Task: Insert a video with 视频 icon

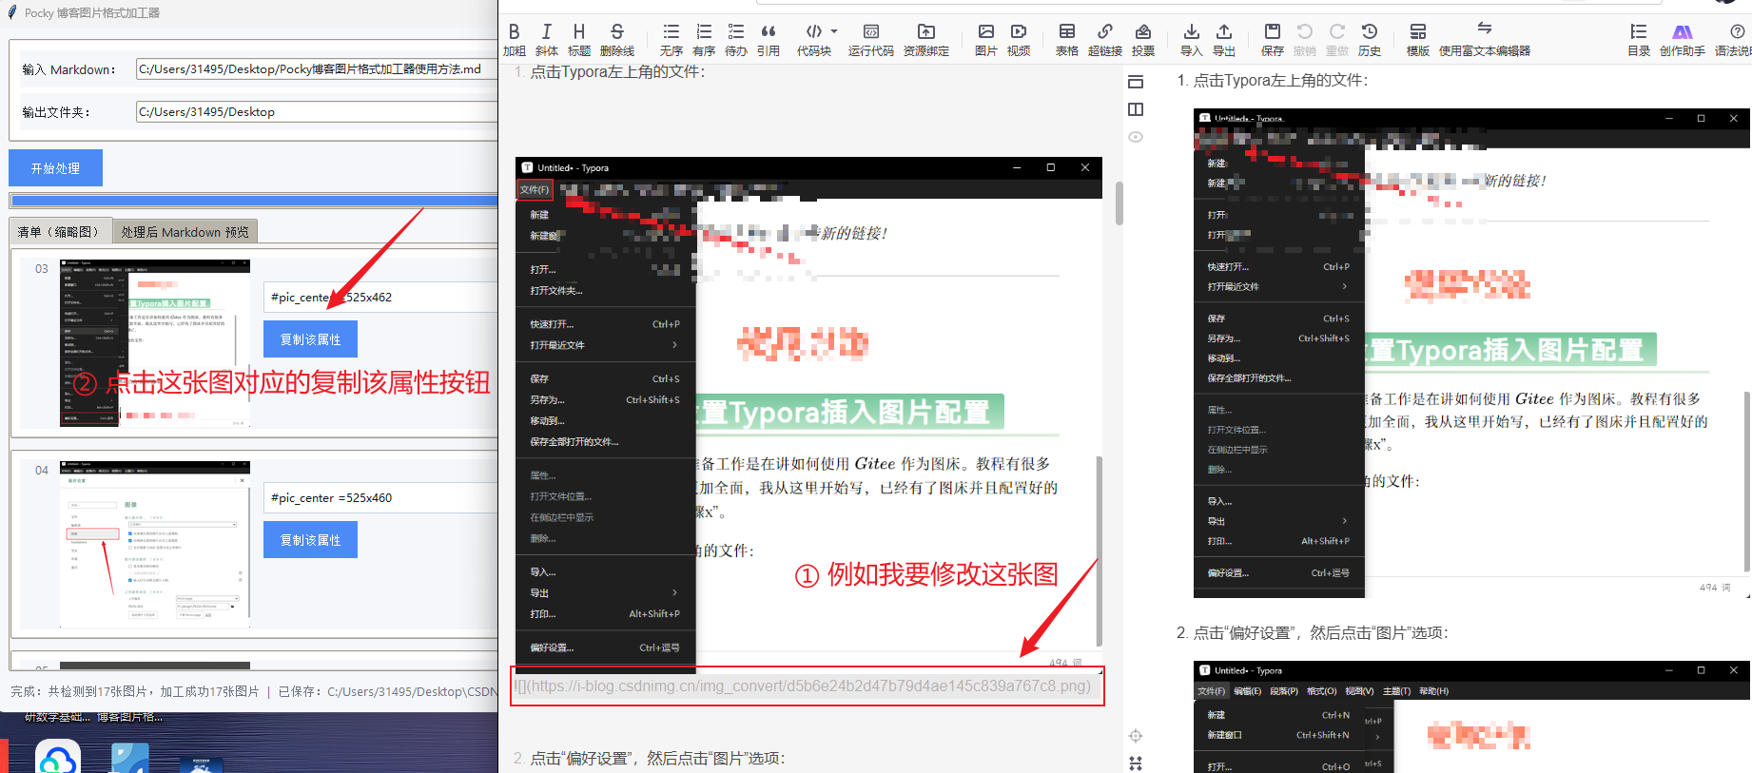Action: tap(1019, 40)
